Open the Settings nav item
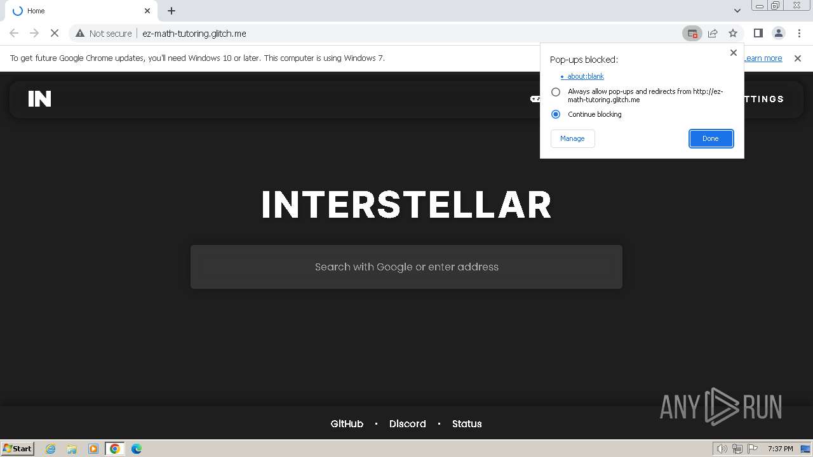The width and height of the screenshot is (813, 457). pyautogui.click(x=765, y=99)
